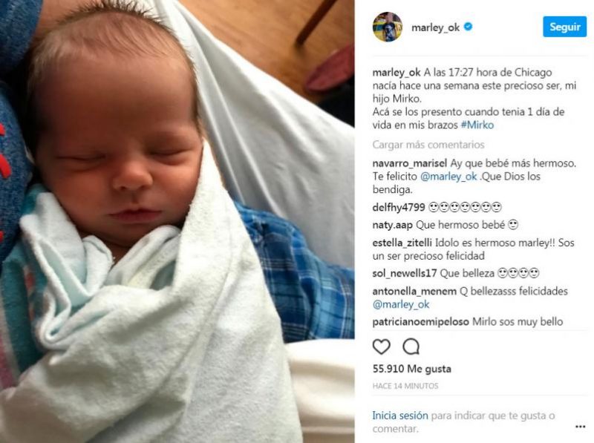The width and height of the screenshot is (594, 443).
Task: Open marley_ok username in the header
Action: pyautogui.click(x=436, y=27)
